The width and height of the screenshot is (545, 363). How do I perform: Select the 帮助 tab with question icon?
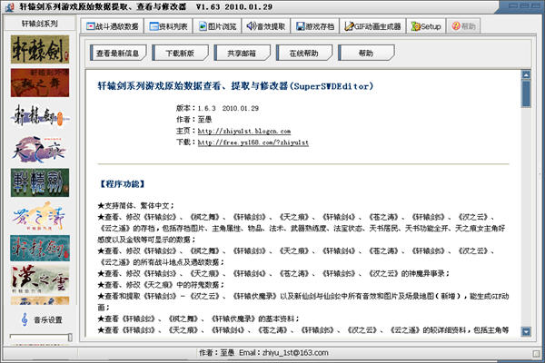pyautogui.click(x=463, y=26)
